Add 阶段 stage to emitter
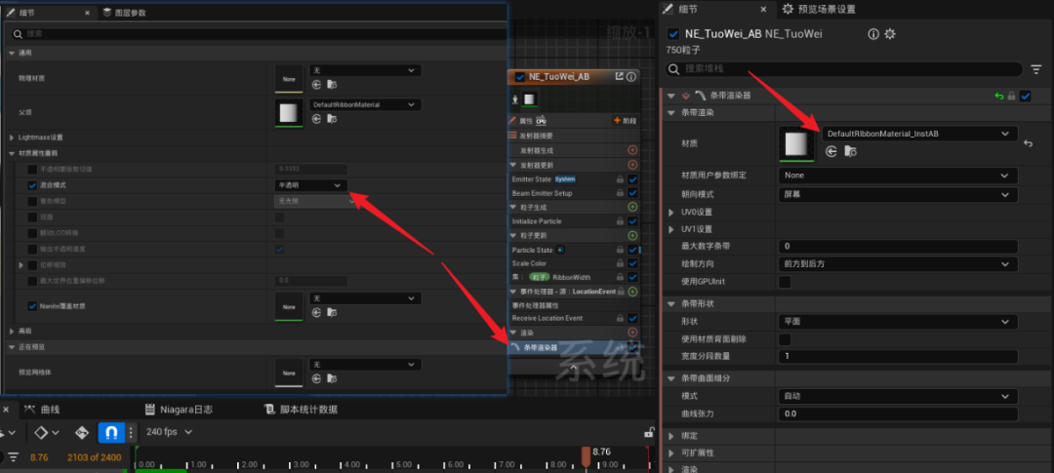This screenshot has height=473, width=1054. [x=626, y=120]
